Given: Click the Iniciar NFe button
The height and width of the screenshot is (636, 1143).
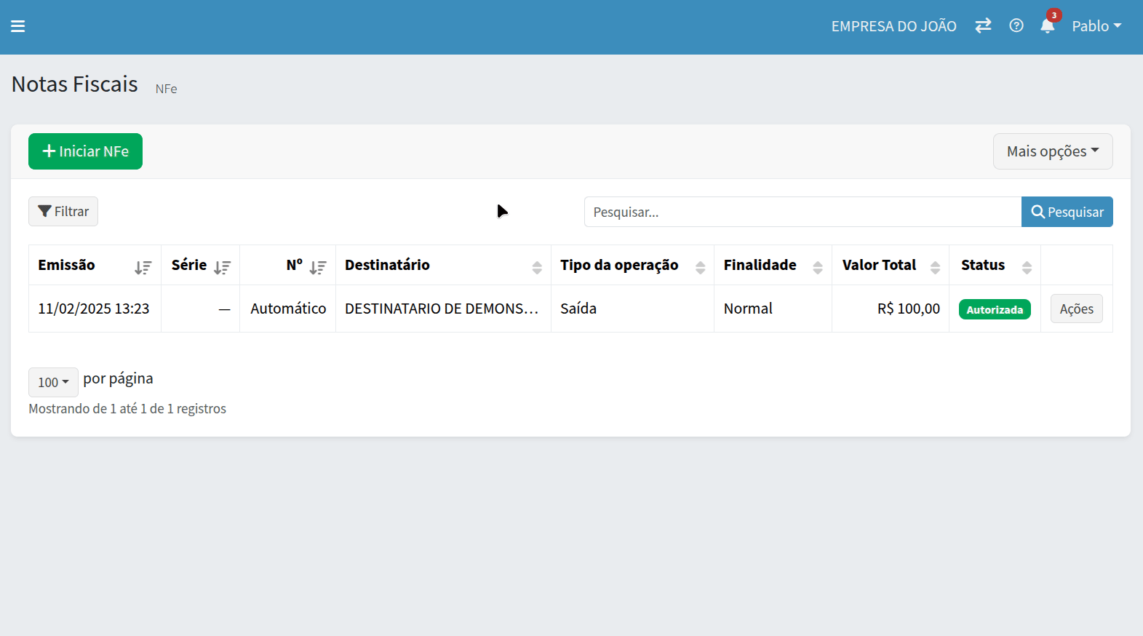Looking at the screenshot, I should 85,151.
